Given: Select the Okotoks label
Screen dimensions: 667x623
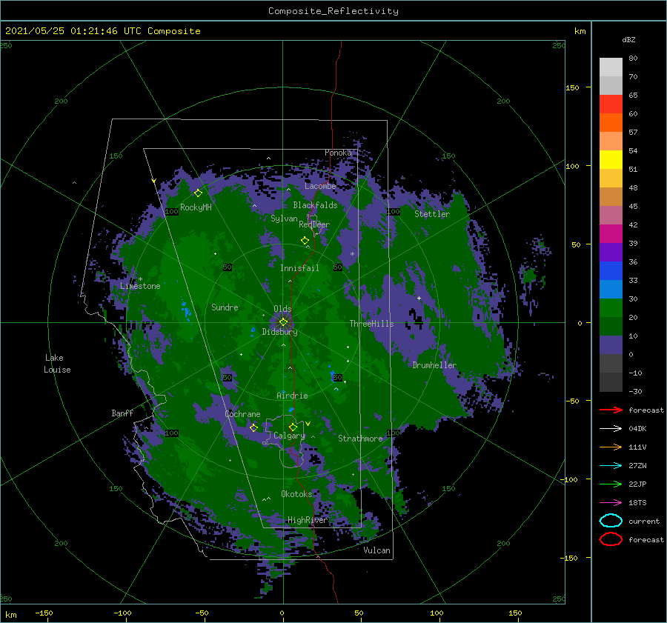Looking at the screenshot, I should [x=296, y=493].
